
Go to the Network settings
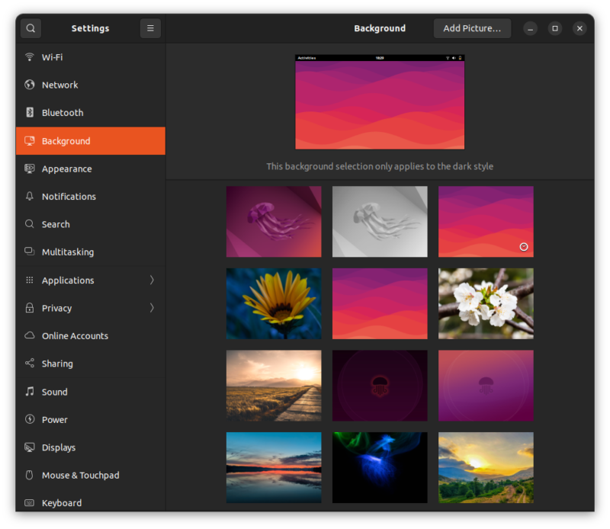(x=91, y=85)
